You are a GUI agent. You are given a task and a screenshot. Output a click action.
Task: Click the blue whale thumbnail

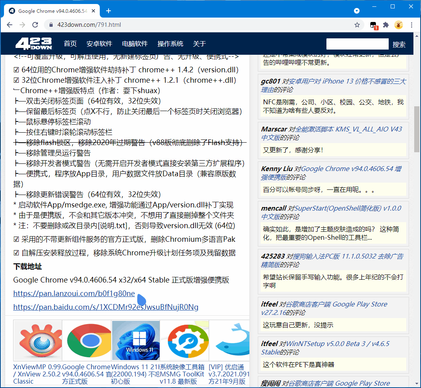point(229,340)
